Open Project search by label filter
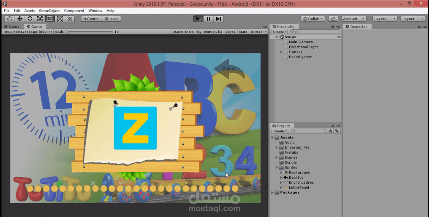This screenshot has width=429, height=217. pos(337,131)
